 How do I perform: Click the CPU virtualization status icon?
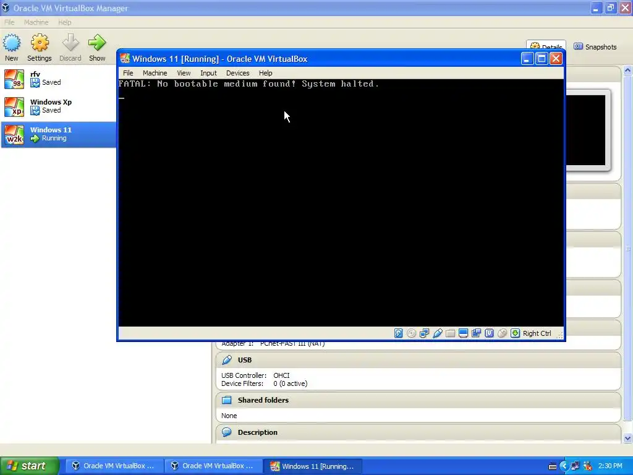(x=490, y=333)
